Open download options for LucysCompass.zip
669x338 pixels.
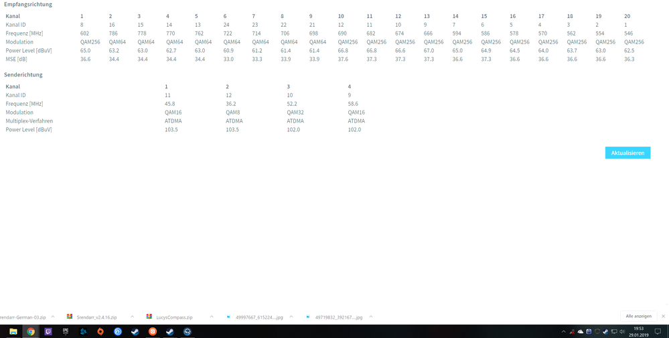212,317
